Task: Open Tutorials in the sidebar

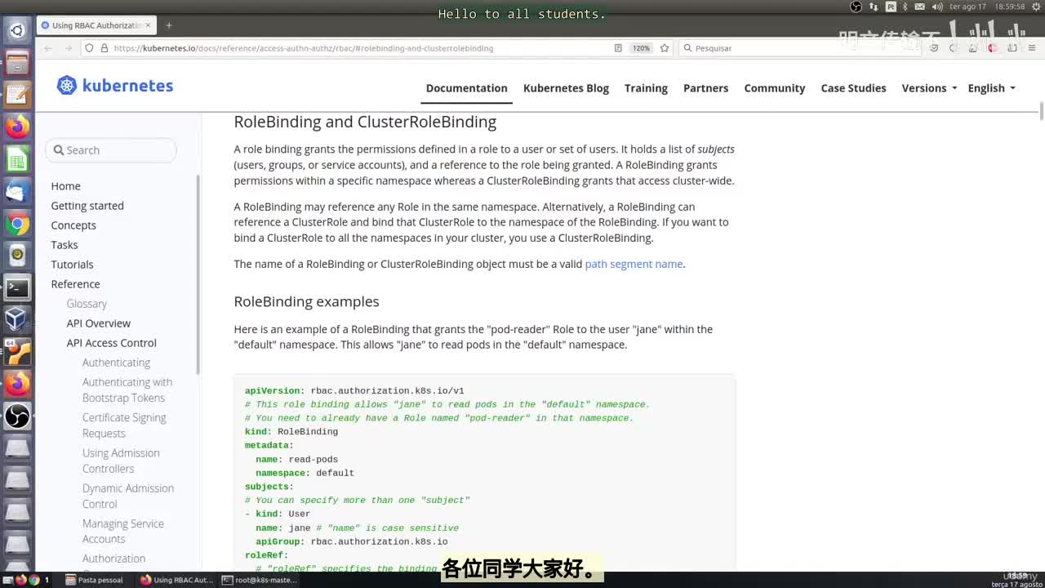Action: [x=72, y=265]
